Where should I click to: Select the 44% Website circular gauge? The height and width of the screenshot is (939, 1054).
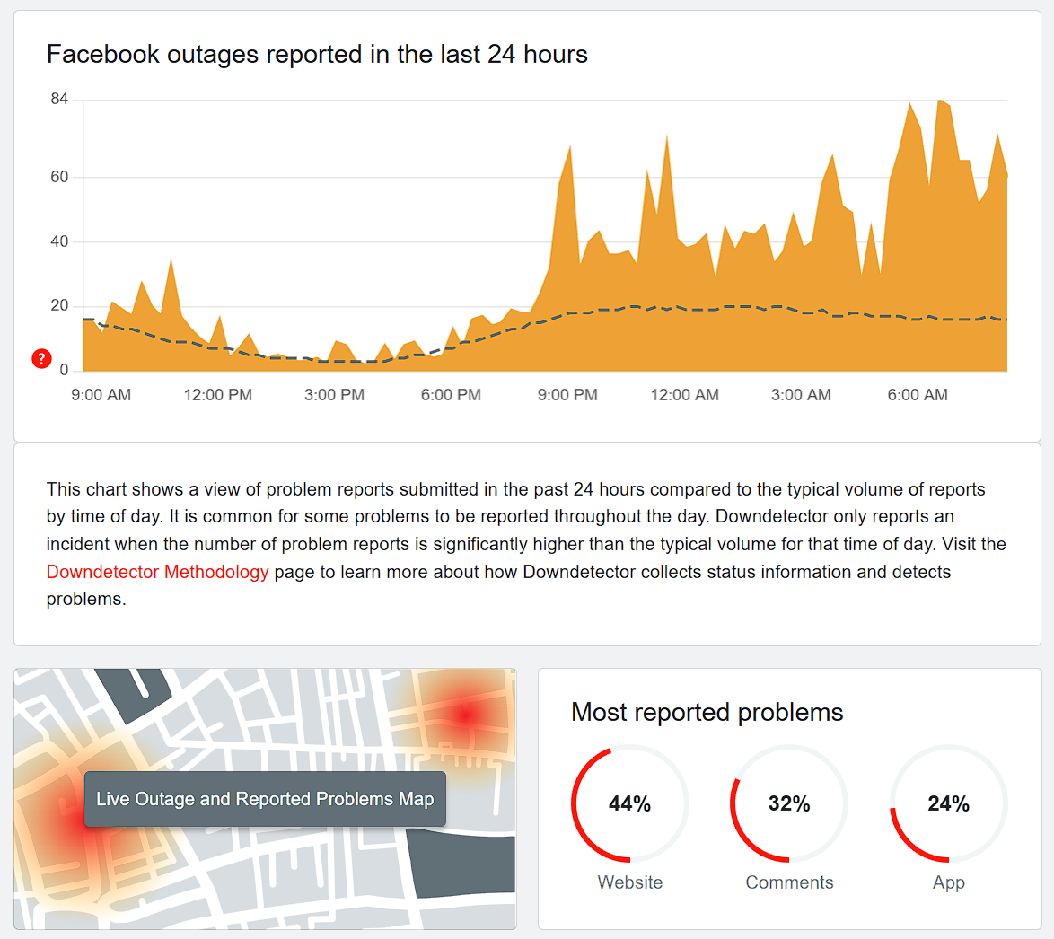click(x=629, y=803)
